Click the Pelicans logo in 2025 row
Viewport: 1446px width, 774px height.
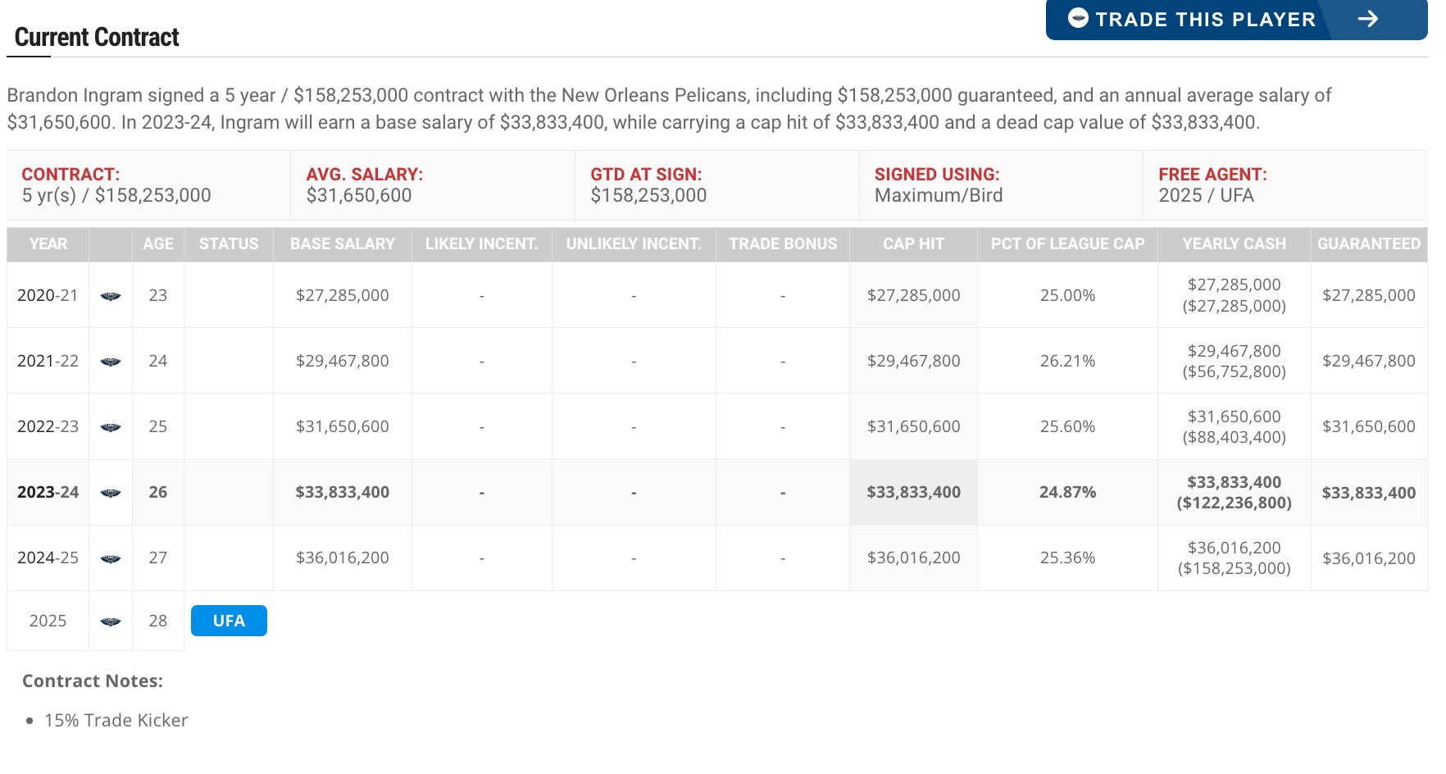(111, 621)
